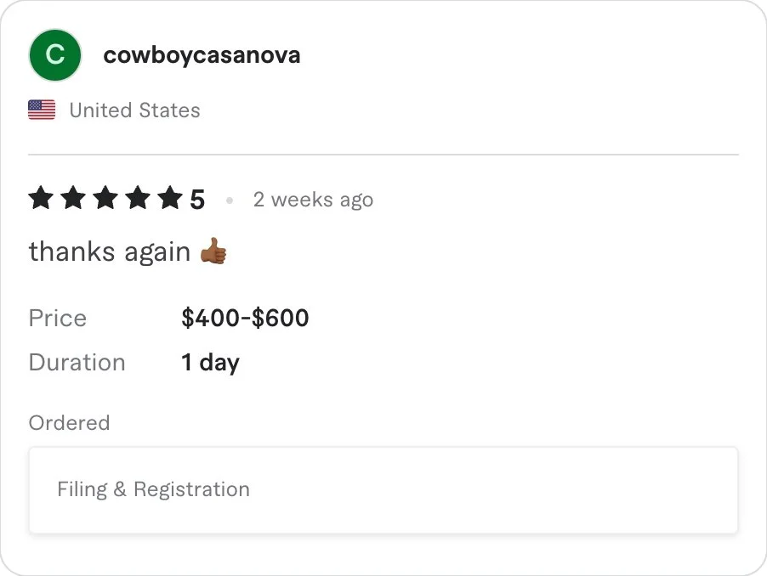Click the Filing & Registration text
Screen dimensions: 767x576
pos(153,489)
